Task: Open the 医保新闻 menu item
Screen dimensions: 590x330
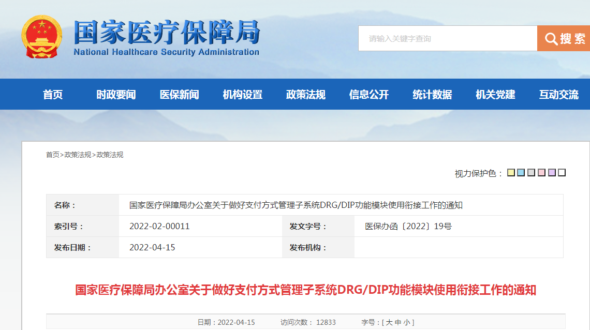Action: coord(179,94)
